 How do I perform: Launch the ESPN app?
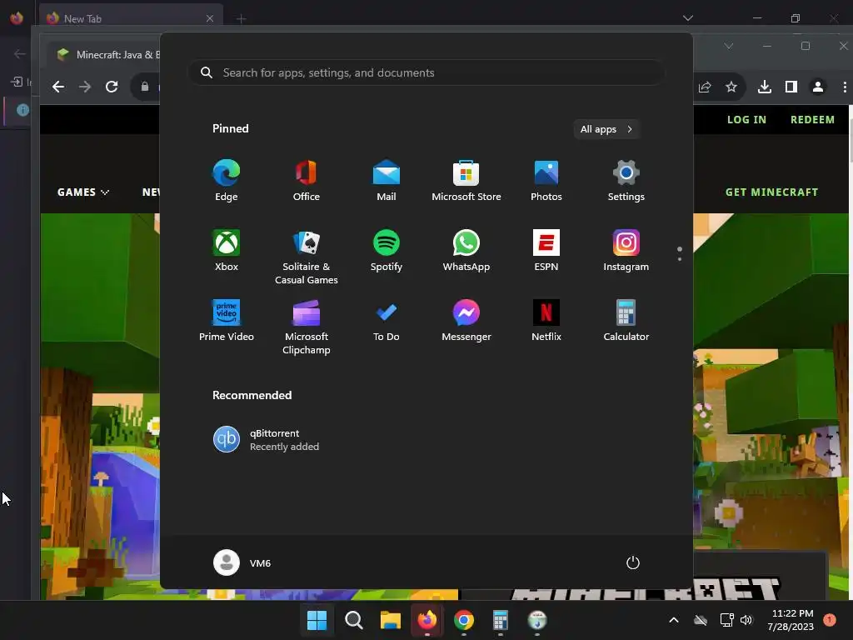pos(546,250)
